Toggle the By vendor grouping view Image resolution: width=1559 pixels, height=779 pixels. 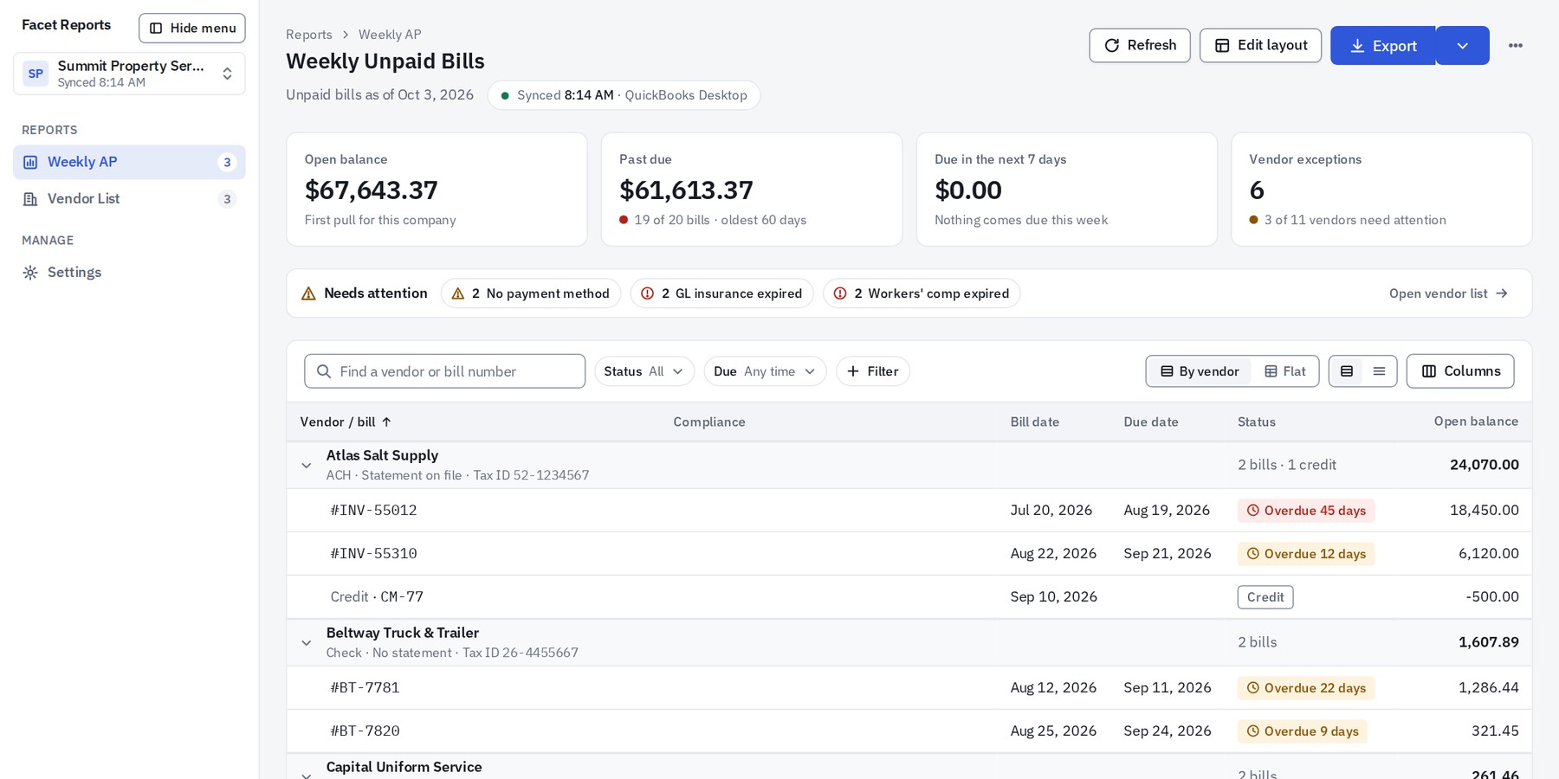[1200, 371]
